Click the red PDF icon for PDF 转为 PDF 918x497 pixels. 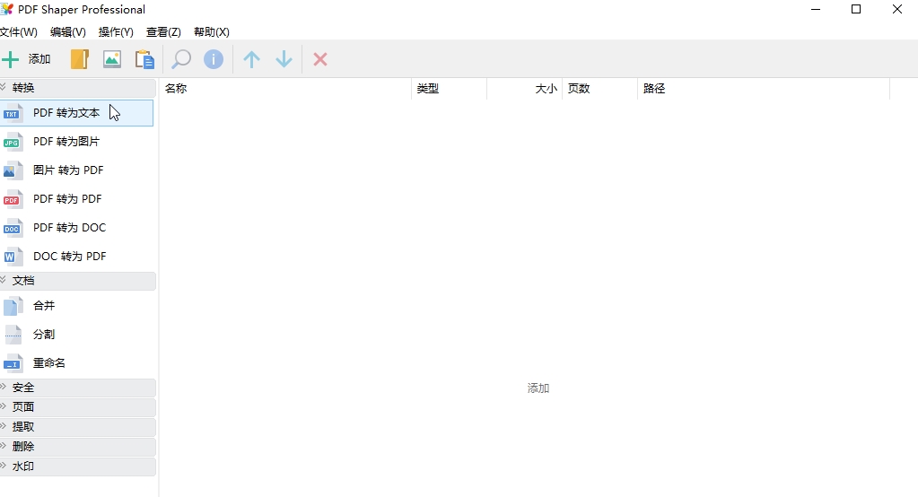click(13, 198)
